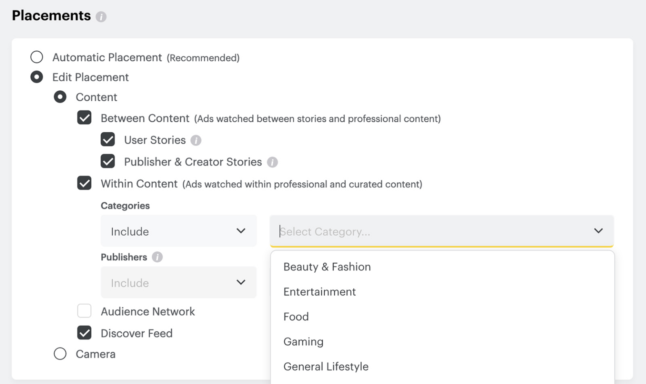
Task: Click the Placements info icon
Action: 101,16
